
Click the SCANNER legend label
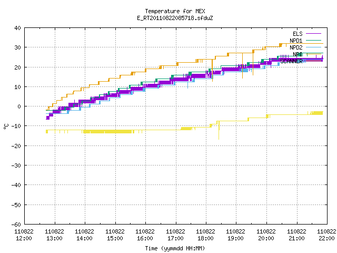point(291,61)
